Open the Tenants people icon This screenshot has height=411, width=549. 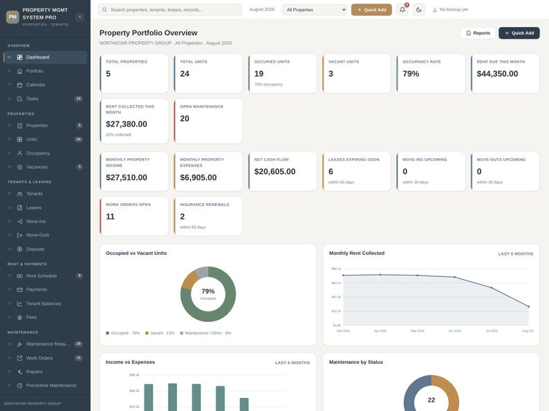[x=19, y=194]
